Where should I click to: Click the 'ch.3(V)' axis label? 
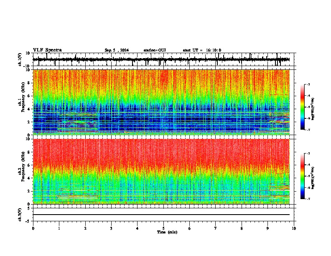click(x=20, y=215)
